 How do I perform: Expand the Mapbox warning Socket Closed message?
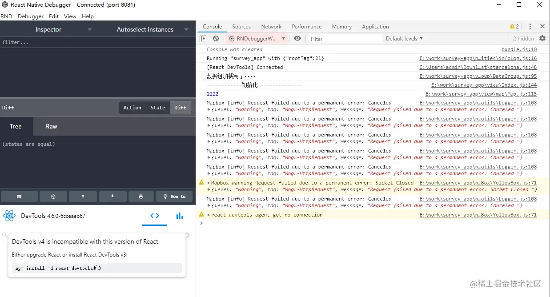209,183
